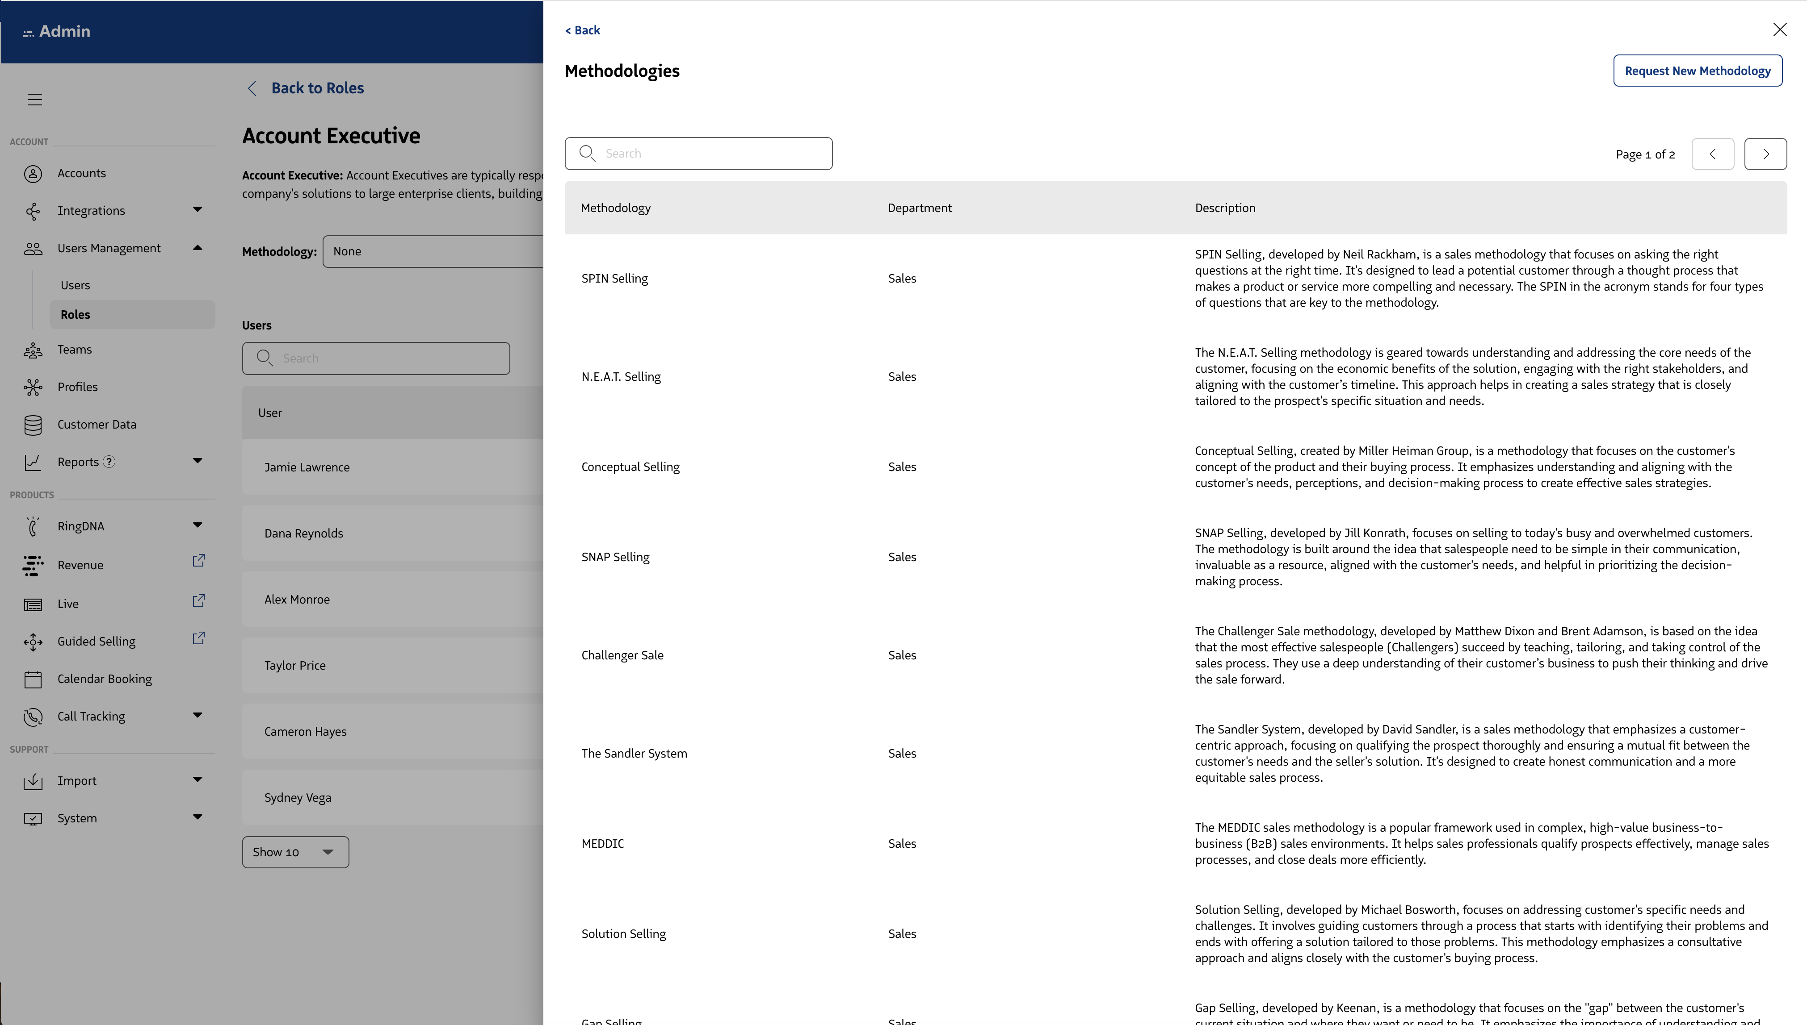Go to next page of methodologies
Viewport: 1807px width, 1025px height.
pos(1765,154)
